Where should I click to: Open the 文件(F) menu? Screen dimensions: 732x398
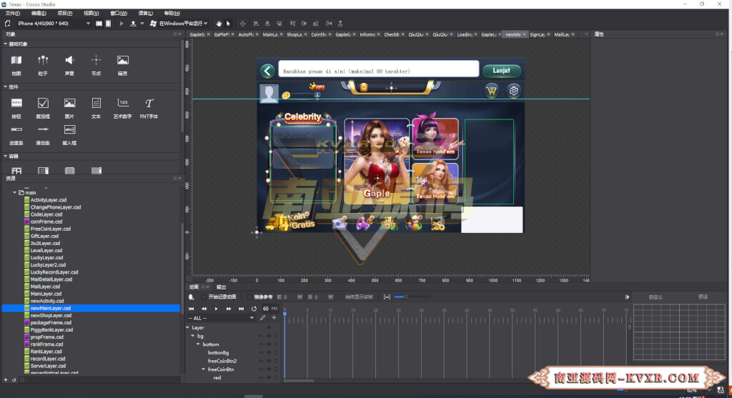[13, 13]
